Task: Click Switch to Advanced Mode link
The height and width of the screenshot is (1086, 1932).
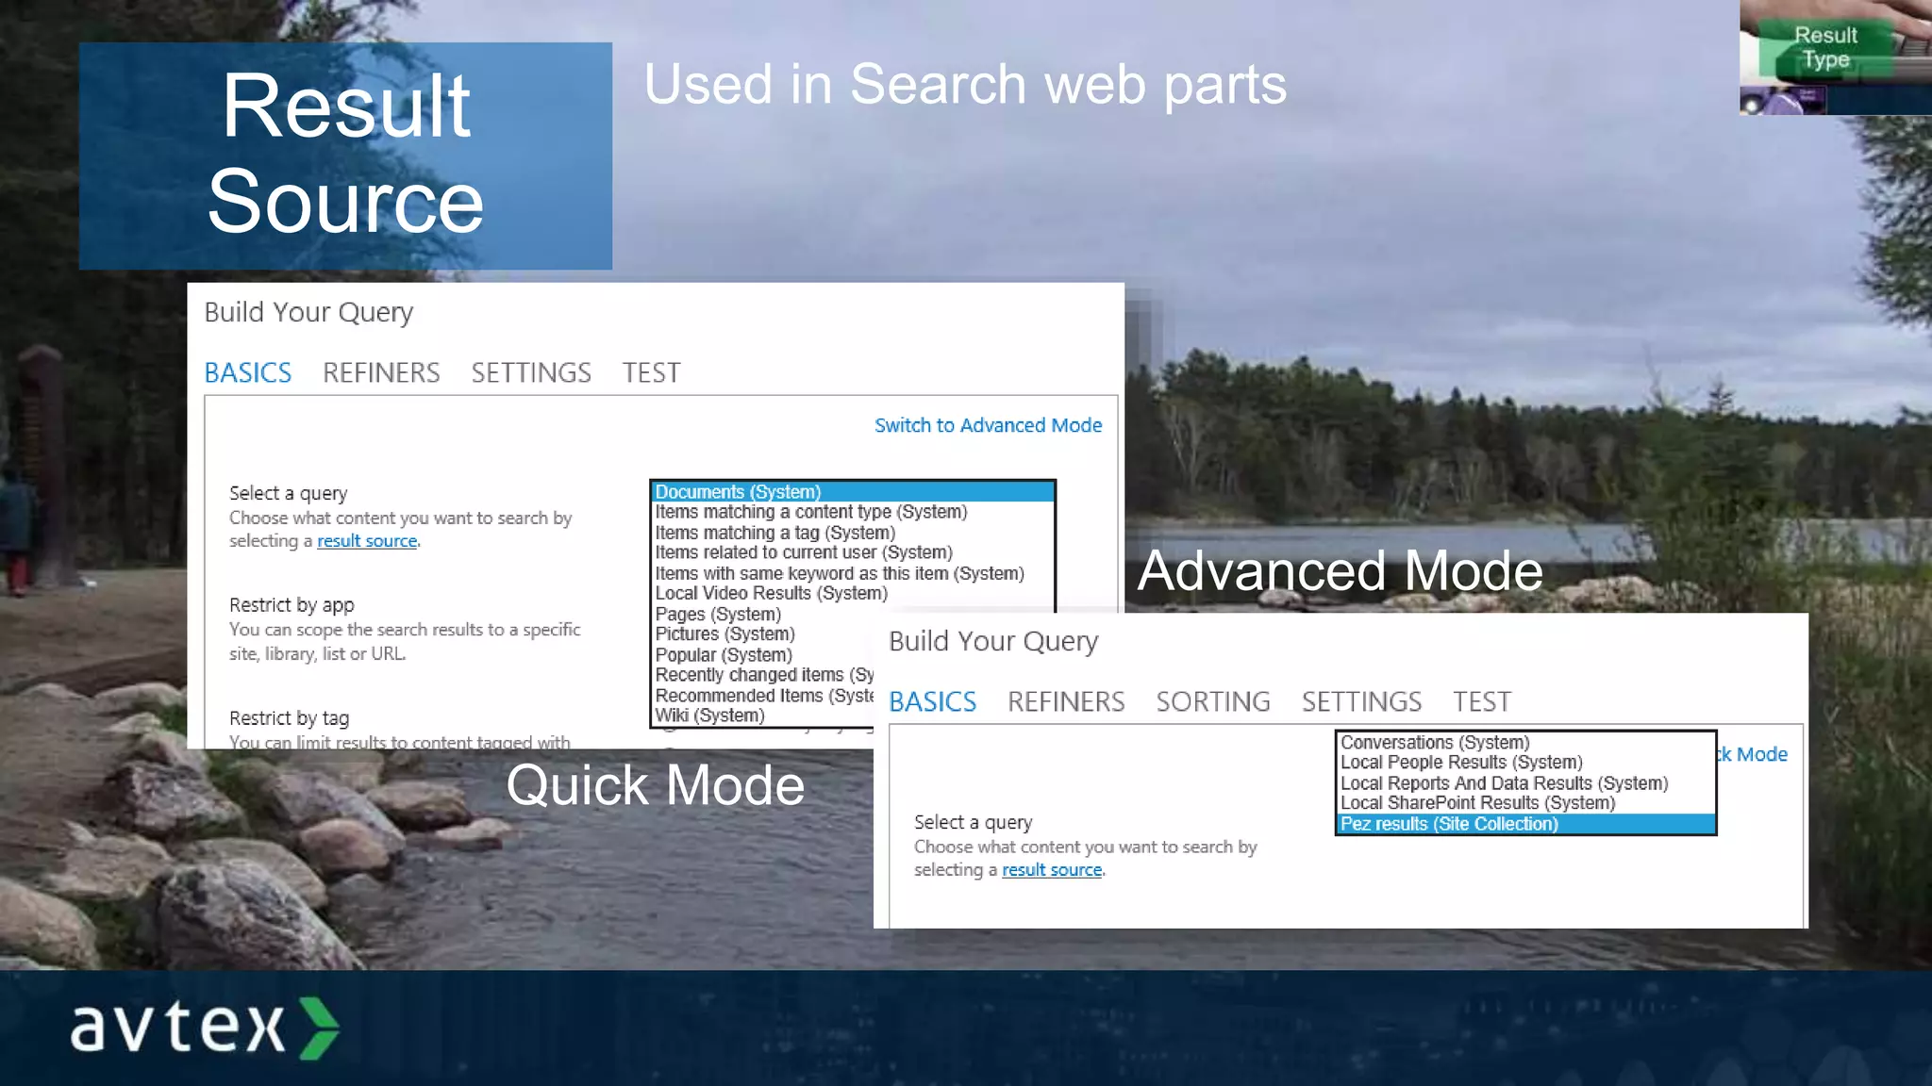Action: tap(988, 425)
